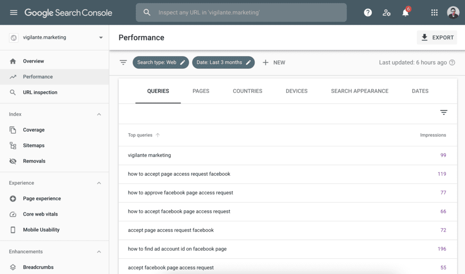Click the table filter rows icon

444,112
